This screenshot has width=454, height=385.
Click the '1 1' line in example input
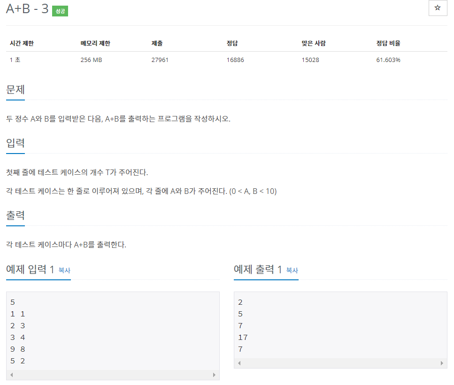18,314
